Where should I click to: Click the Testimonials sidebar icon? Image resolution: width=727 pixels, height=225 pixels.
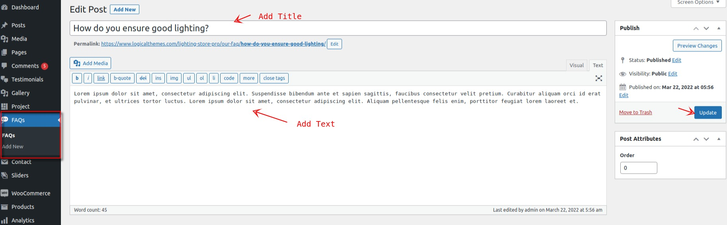click(x=4, y=79)
